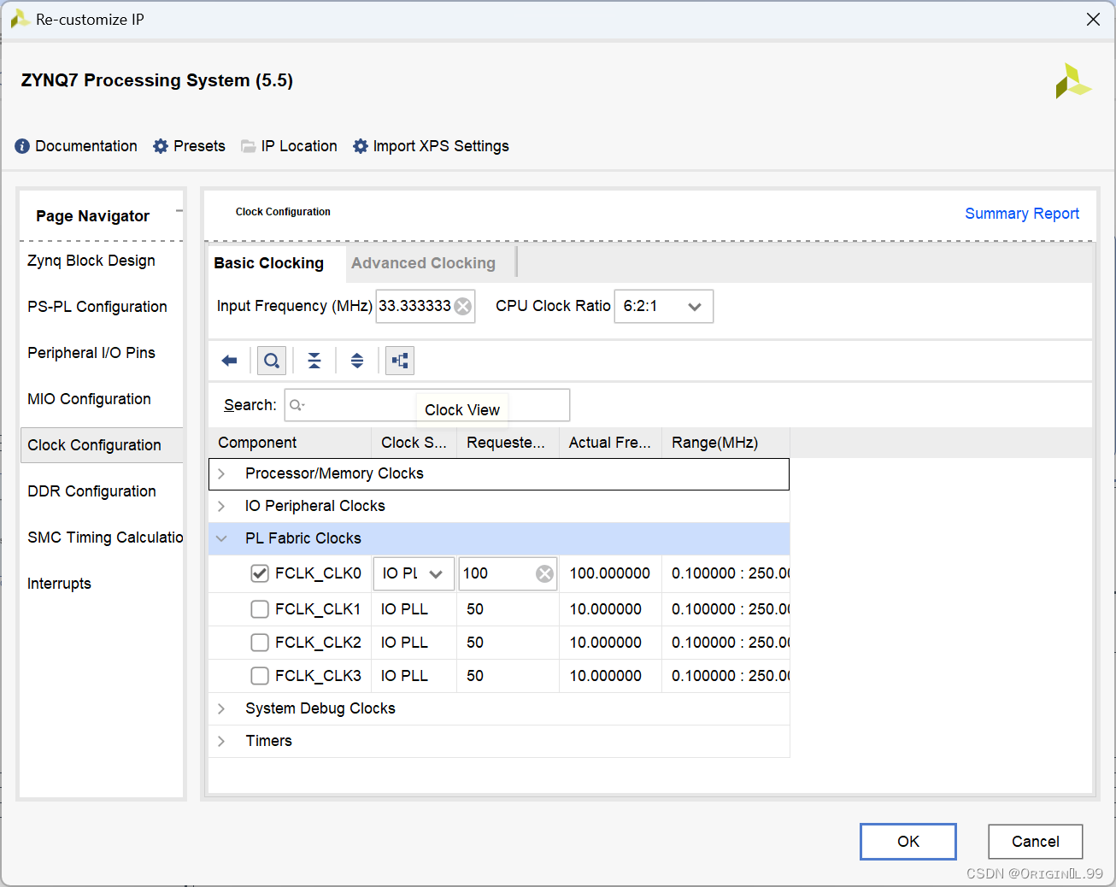Expand System Debug Clocks row
Screen dimensions: 1116x887
coord(221,708)
